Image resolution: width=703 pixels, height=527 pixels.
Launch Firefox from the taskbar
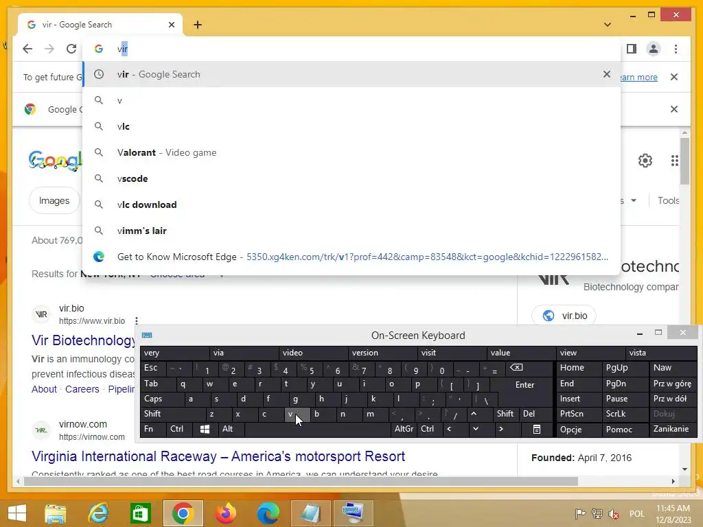point(225,513)
